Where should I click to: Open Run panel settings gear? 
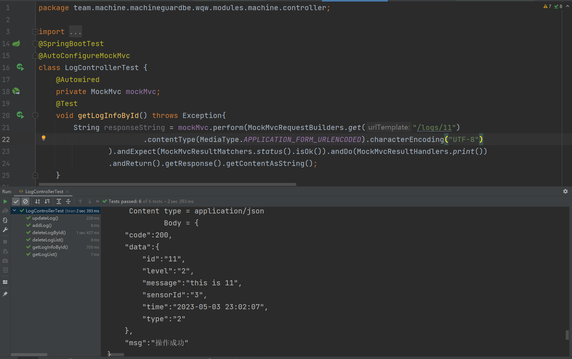pos(565,191)
